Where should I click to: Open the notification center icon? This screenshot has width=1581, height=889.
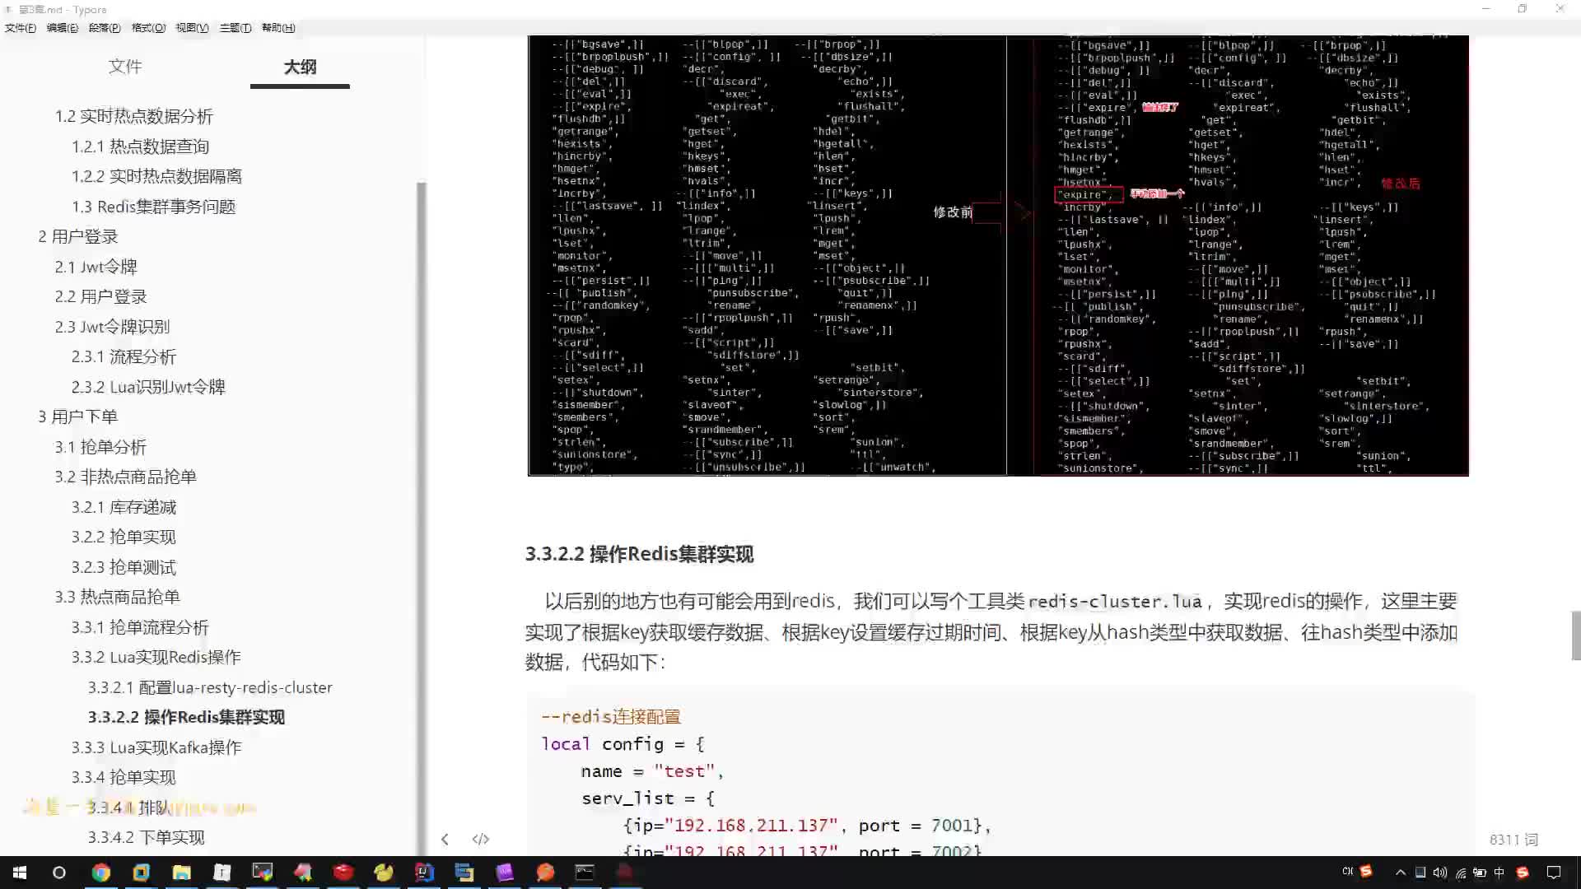[1554, 873]
